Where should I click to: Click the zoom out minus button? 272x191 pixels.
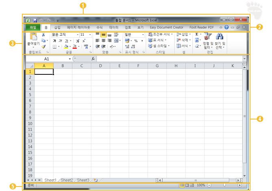[209, 185]
